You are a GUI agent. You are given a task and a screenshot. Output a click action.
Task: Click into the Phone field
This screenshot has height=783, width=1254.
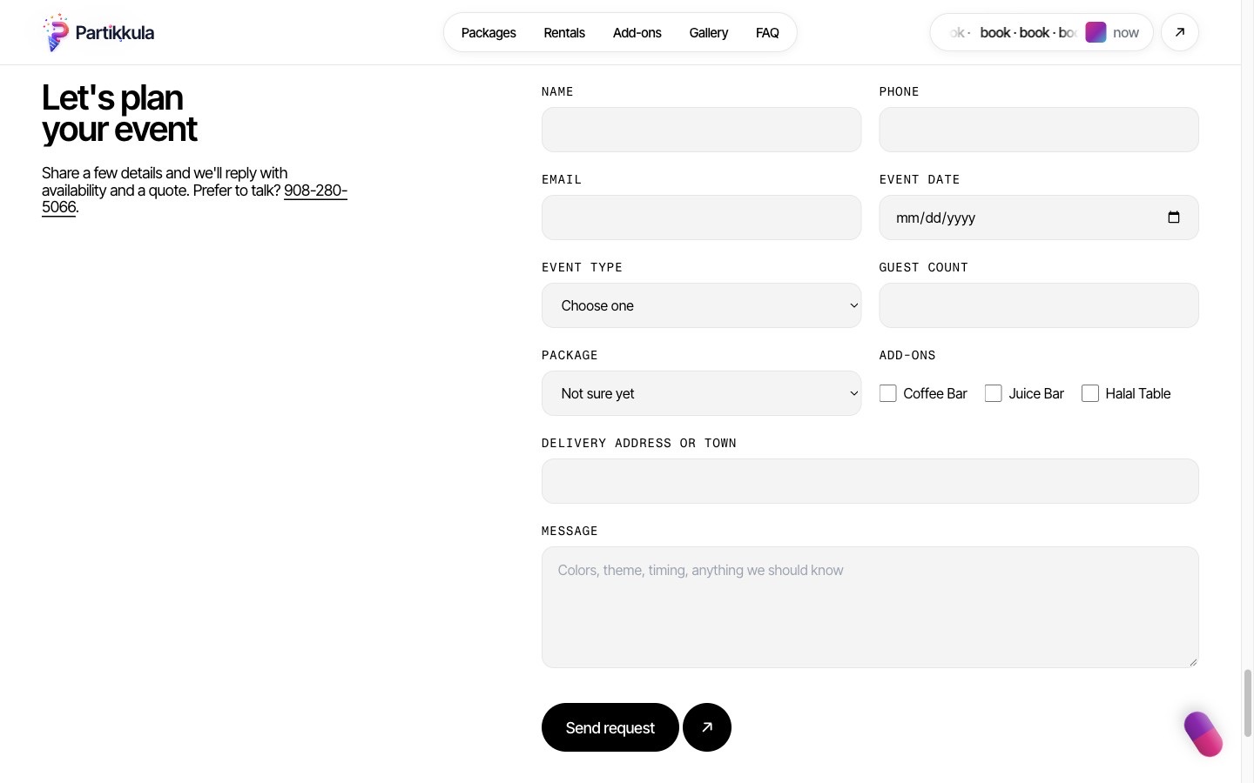(1039, 130)
